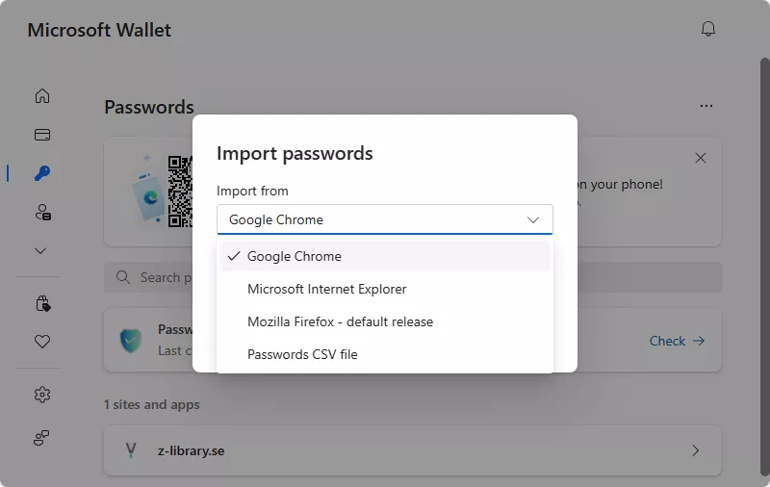Screen dimensions: 770x487
Task: Go to Wallet home icon
Action: click(42, 95)
